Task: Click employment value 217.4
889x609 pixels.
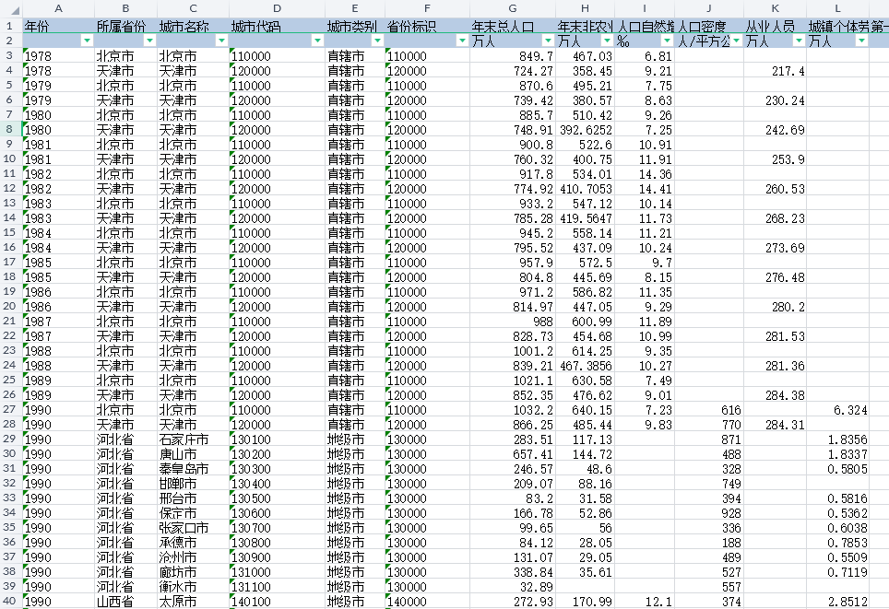Action: 775,70
